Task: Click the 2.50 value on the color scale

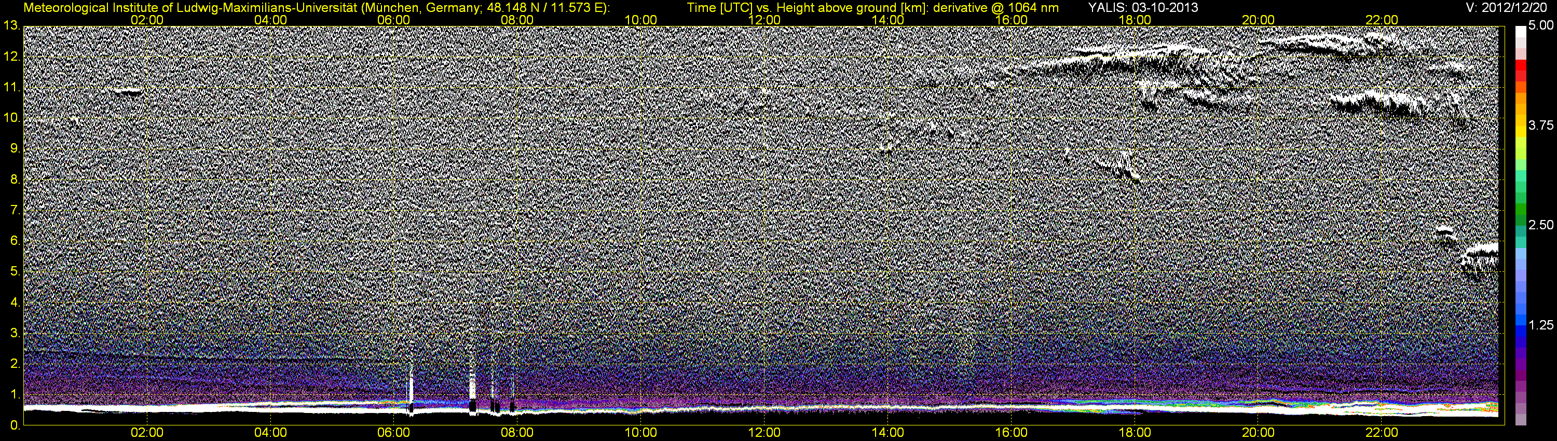Action: [1541, 225]
